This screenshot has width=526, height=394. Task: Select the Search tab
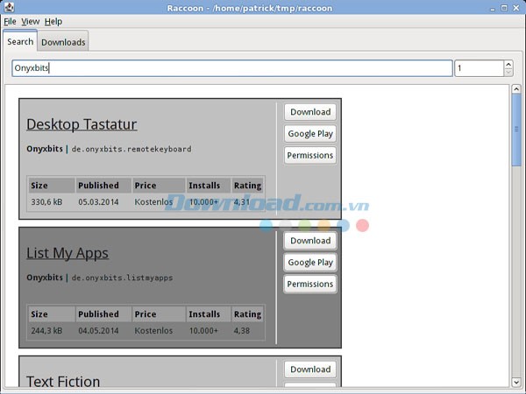(x=19, y=41)
